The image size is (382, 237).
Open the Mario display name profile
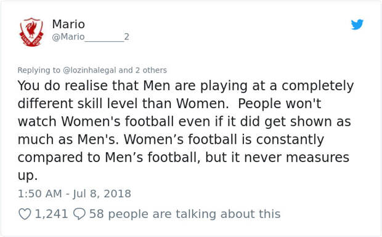pyautogui.click(x=68, y=24)
